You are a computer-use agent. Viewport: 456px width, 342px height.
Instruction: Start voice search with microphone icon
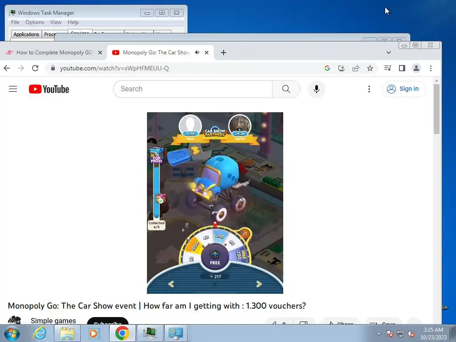pos(317,89)
